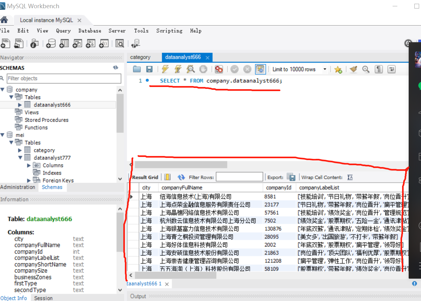Execute the SQL query with the lightning bolt icon
The width and height of the screenshot is (421, 301).
(165, 69)
